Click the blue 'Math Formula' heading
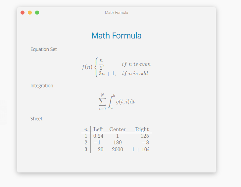 117,36
